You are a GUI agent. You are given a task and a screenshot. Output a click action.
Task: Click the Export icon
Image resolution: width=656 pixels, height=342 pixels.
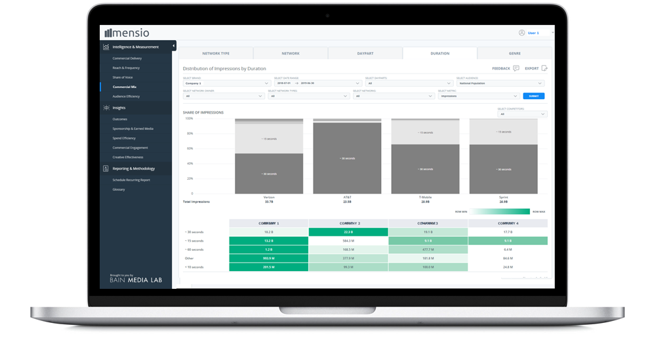point(544,68)
